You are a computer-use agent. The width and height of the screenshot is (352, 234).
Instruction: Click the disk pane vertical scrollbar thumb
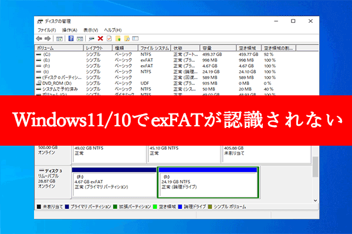(315, 167)
